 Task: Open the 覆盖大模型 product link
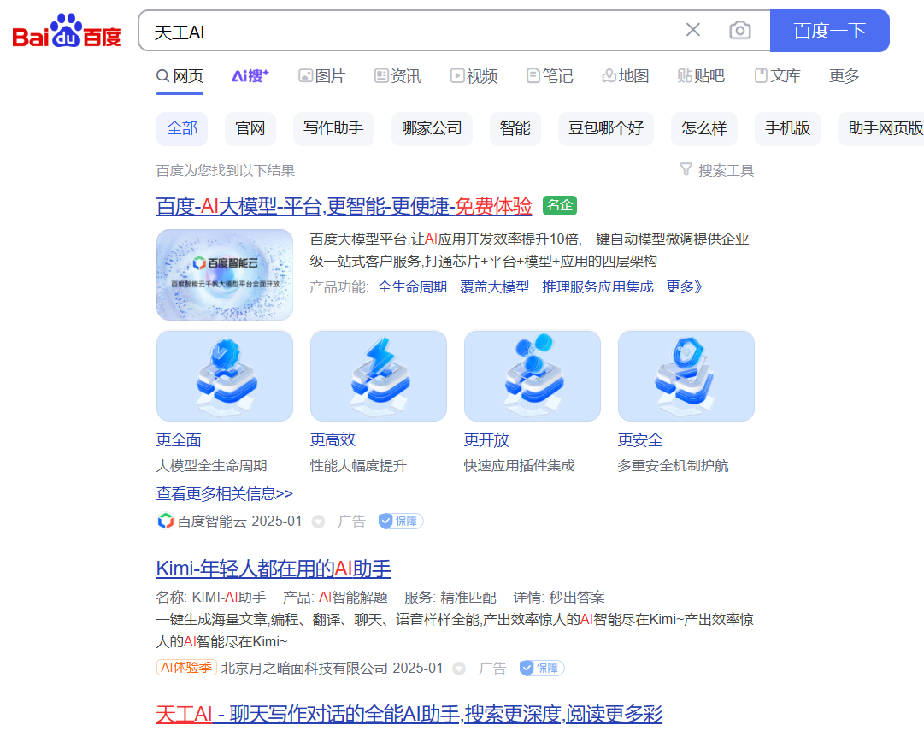(494, 287)
